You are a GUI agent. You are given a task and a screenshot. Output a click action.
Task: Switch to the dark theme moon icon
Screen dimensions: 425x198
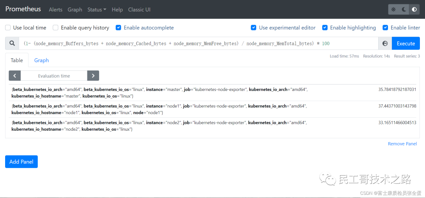404,9
